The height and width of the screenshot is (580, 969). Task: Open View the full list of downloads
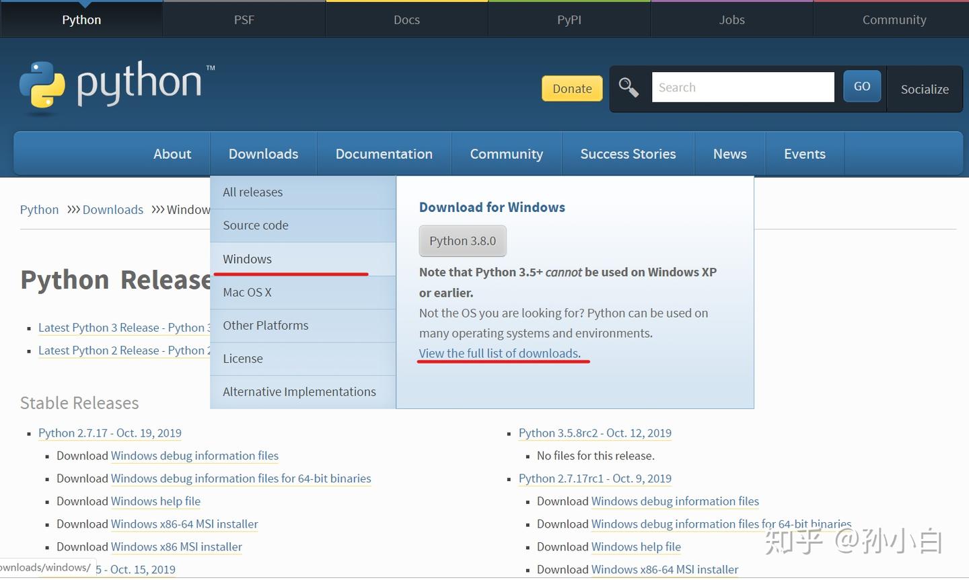pyautogui.click(x=499, y=353)
